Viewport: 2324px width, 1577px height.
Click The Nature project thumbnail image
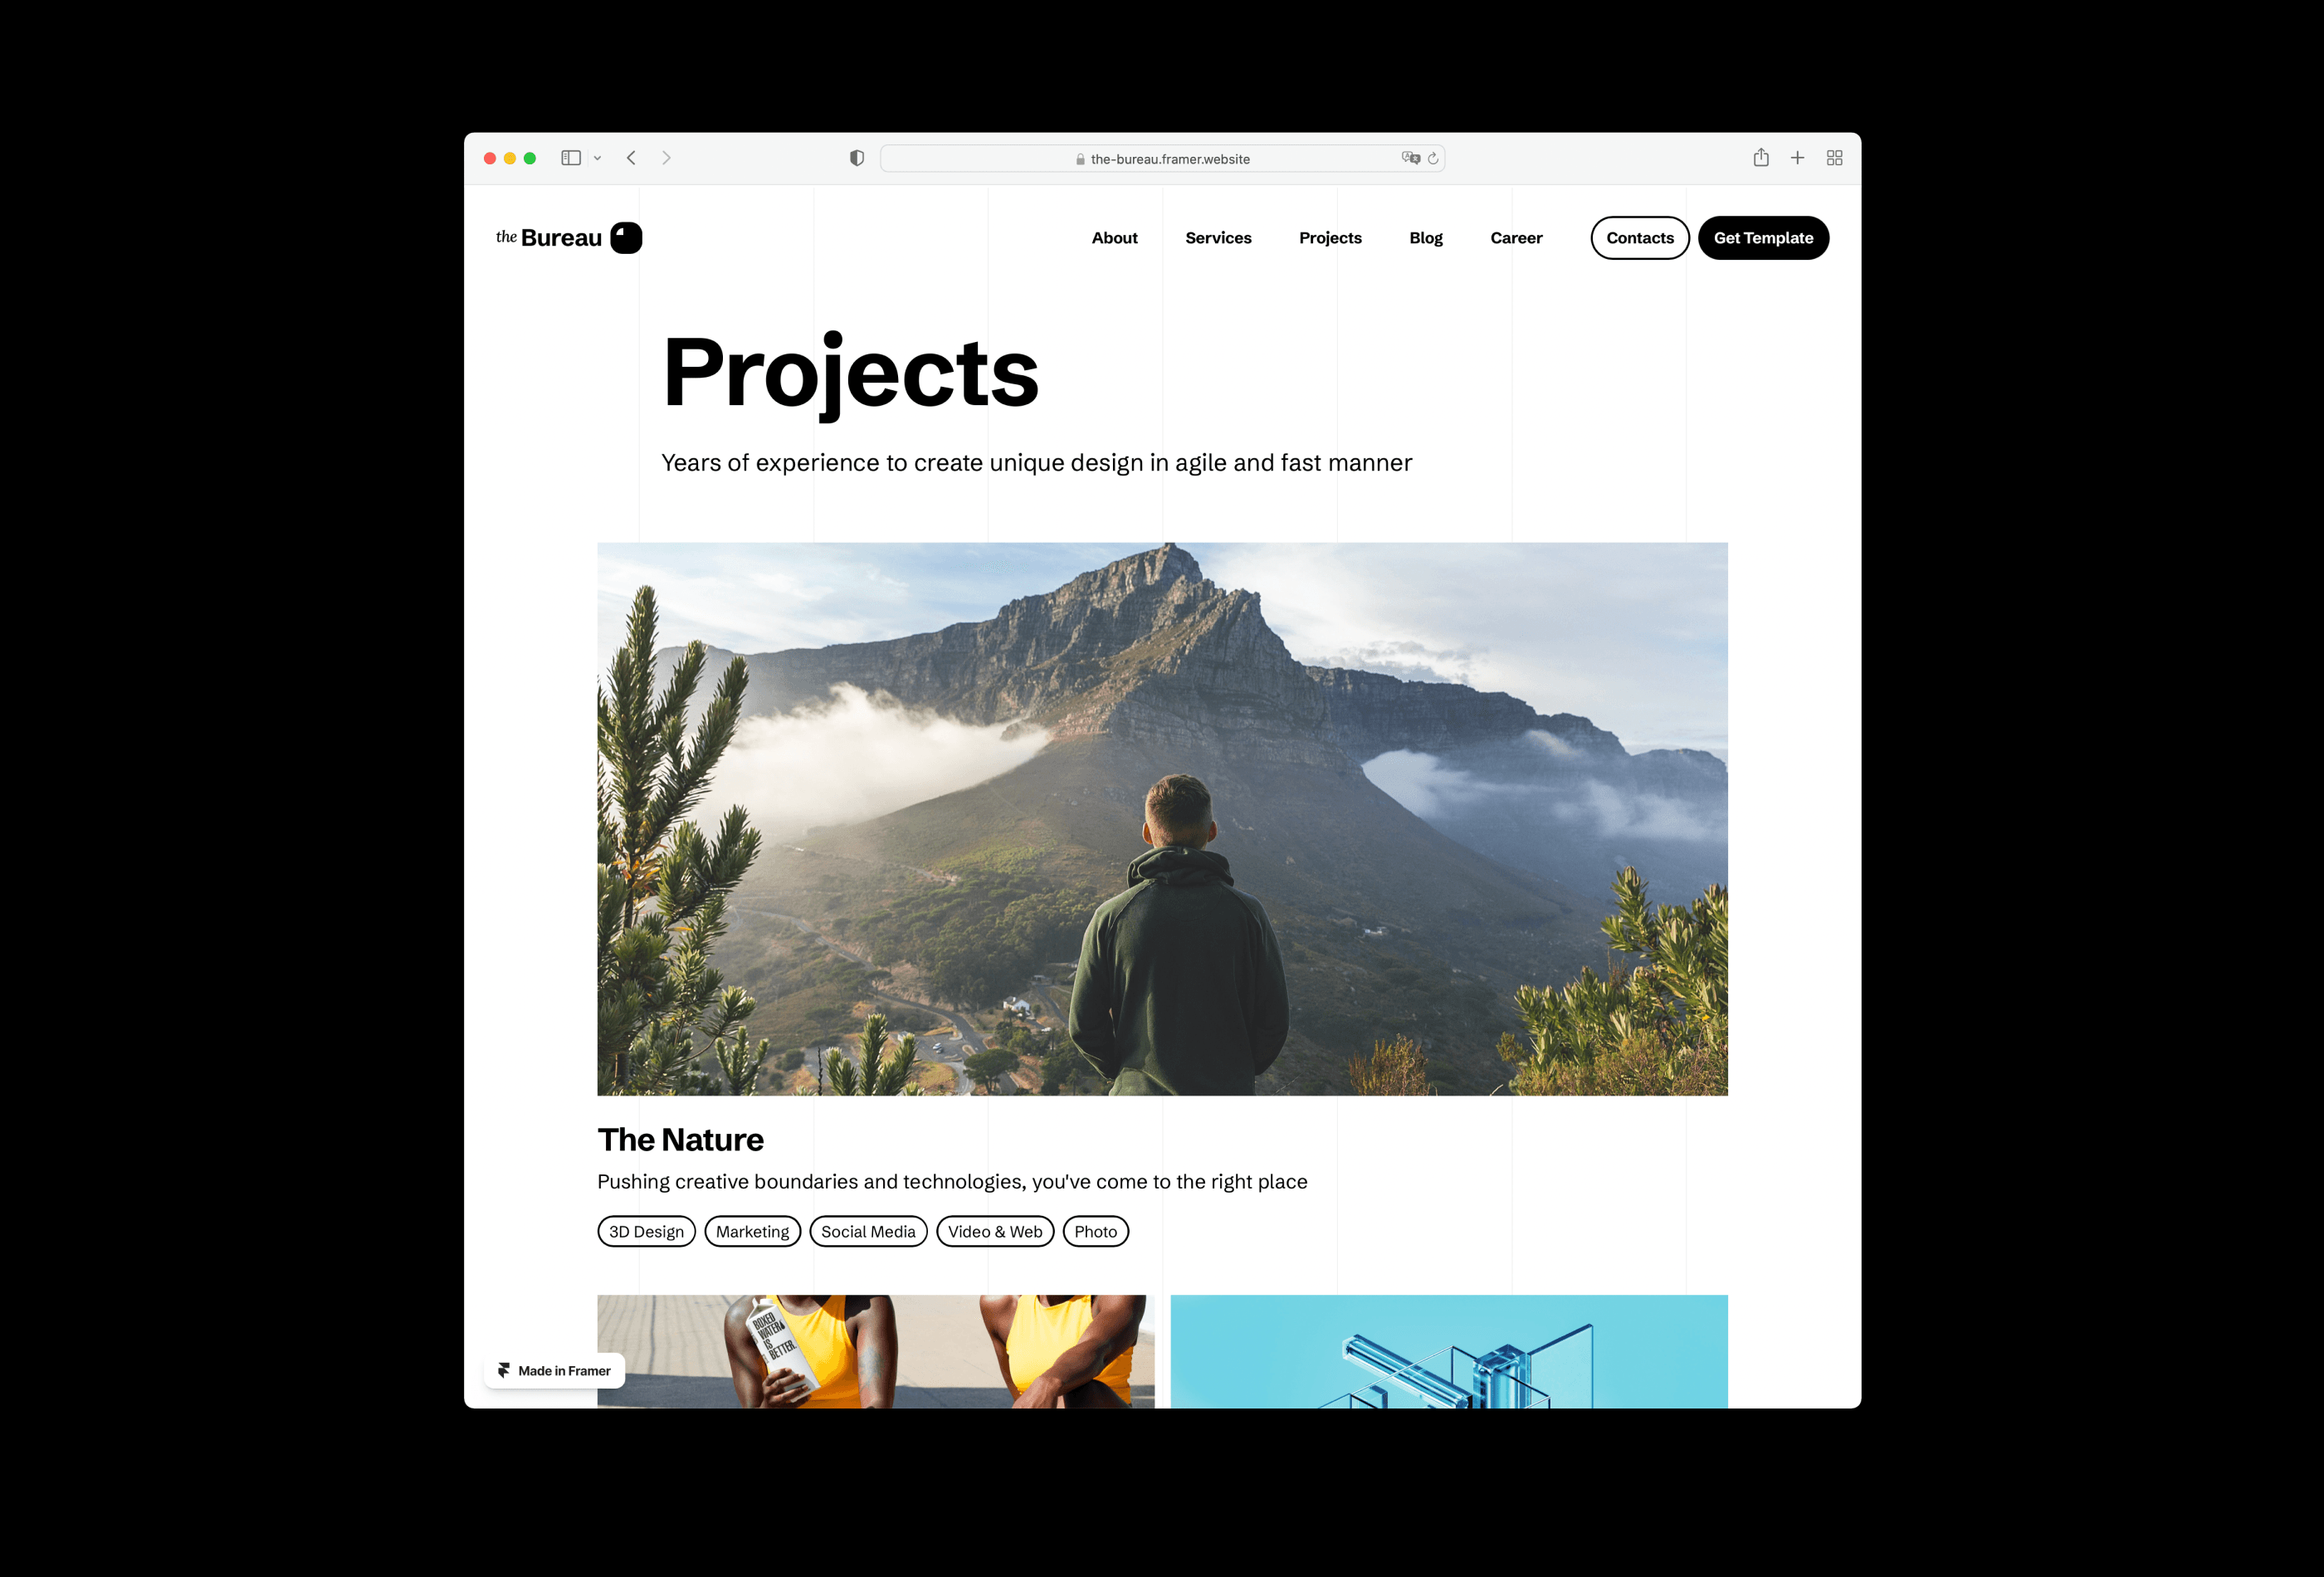[1161, 818]
